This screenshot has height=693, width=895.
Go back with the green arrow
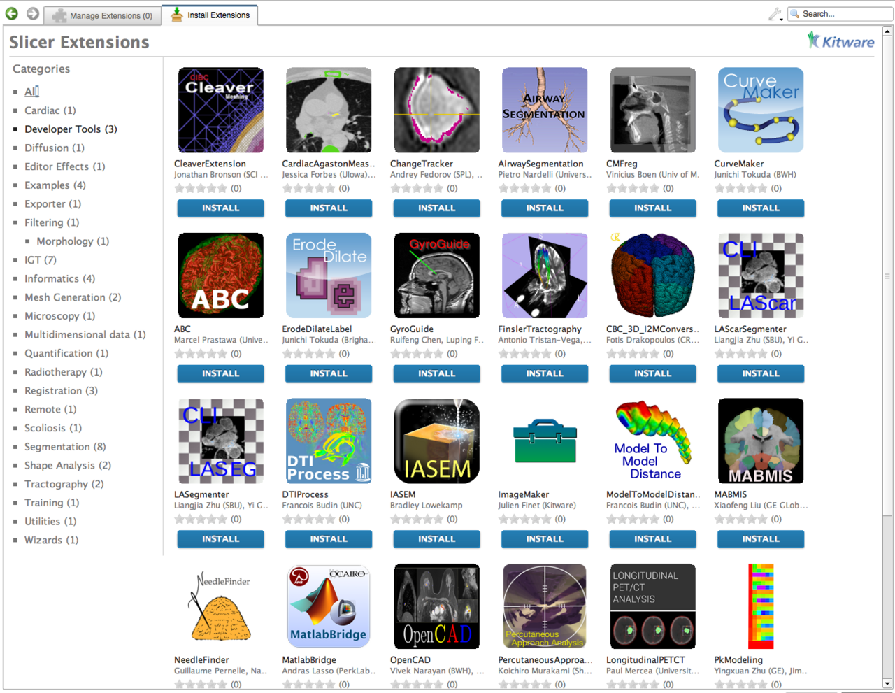(x=12, y=14)
